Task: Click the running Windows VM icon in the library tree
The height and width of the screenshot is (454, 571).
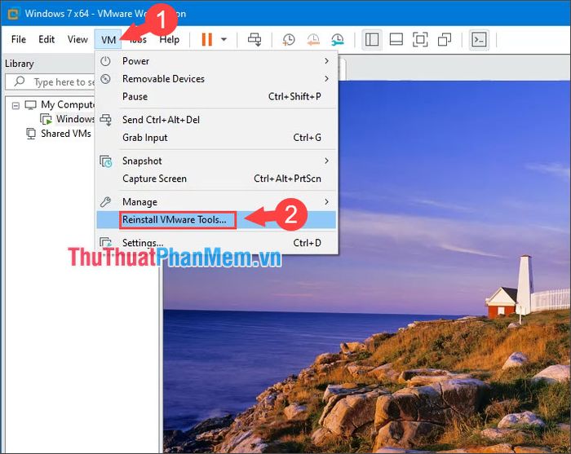Action: coord(46,119)
